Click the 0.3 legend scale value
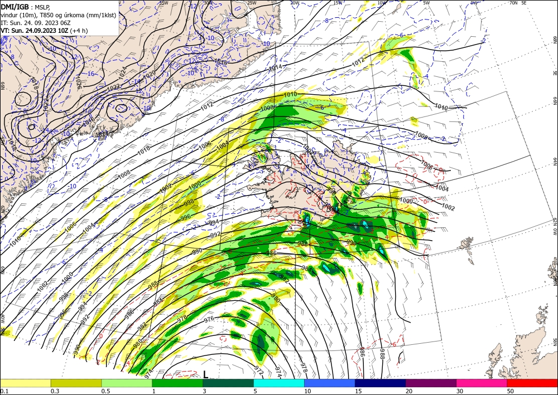This screenshot has height=395, width=558. point(55,391)
